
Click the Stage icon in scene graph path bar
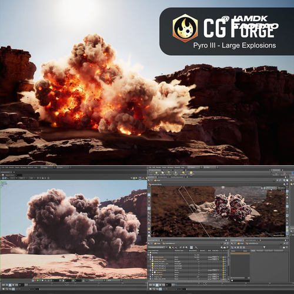pos(155,243)
